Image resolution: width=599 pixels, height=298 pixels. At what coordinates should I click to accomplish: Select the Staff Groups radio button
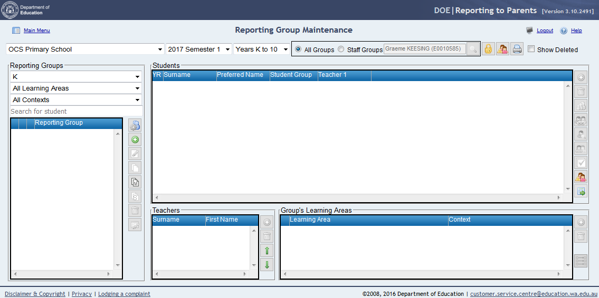coord(341,49)
